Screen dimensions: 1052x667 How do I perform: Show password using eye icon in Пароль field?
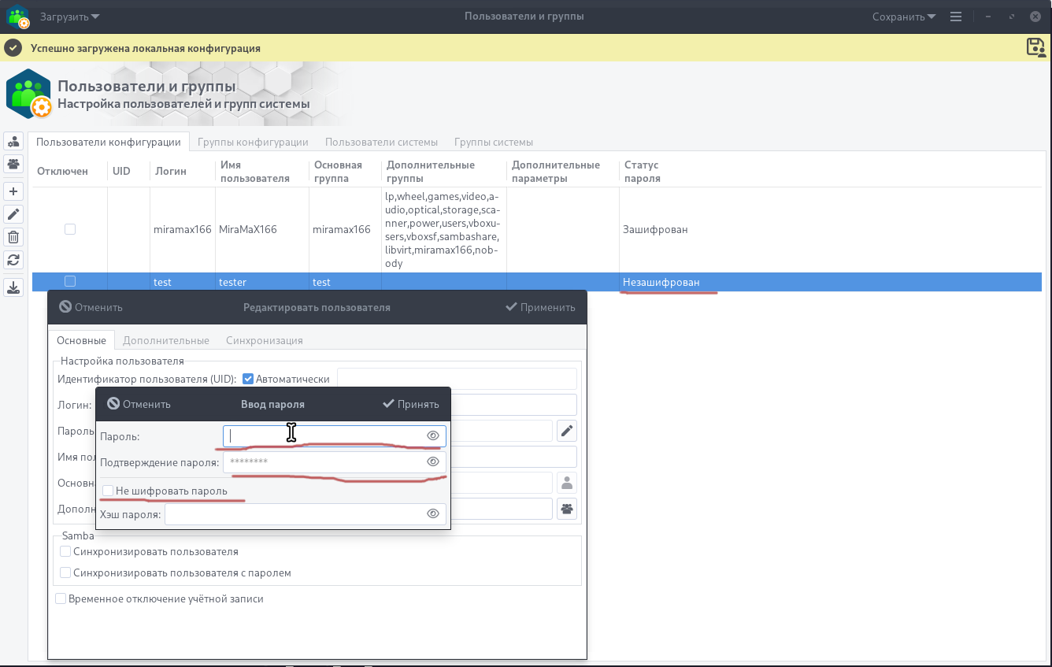[x=432, y=435]
